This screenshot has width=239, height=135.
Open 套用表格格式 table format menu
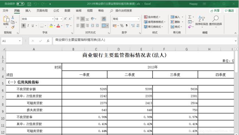pyautogui.click(x=155, y=22)
